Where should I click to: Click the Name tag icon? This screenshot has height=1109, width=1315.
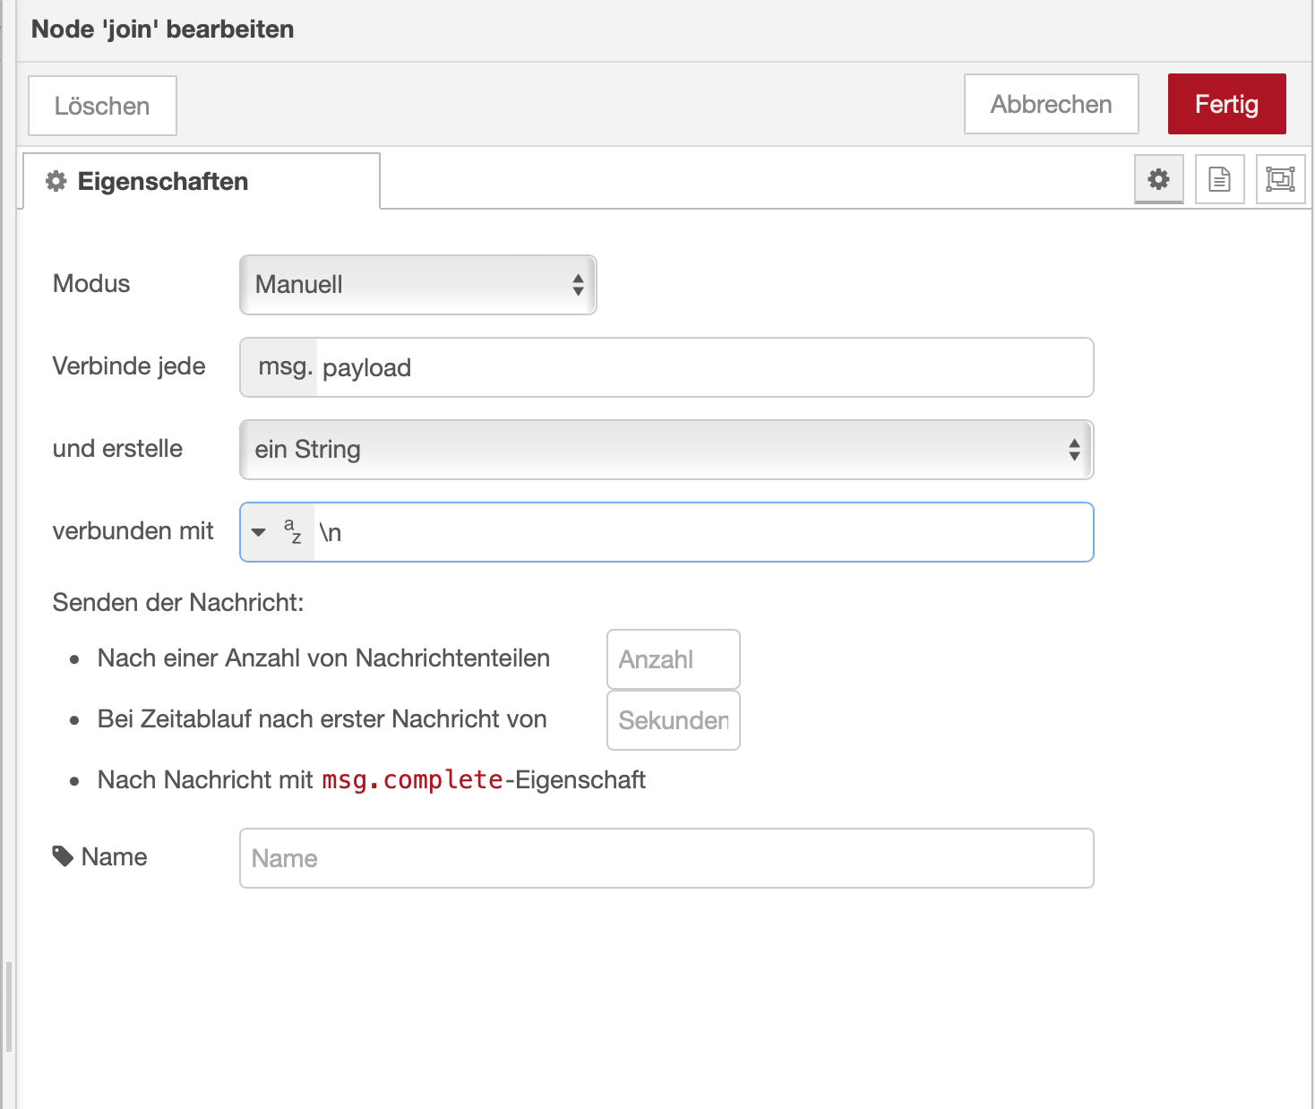(x=63, y=856)
